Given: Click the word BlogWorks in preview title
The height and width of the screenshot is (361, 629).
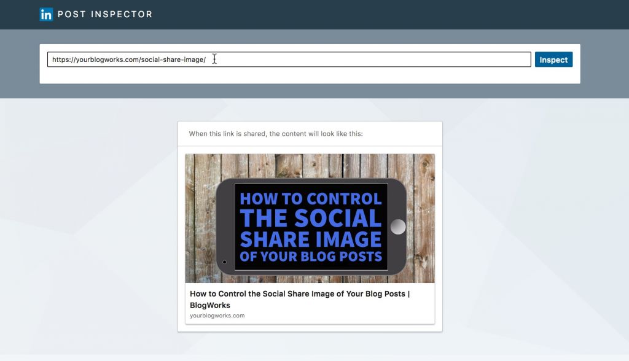Looking at the screenshot, I should [210, 305].
